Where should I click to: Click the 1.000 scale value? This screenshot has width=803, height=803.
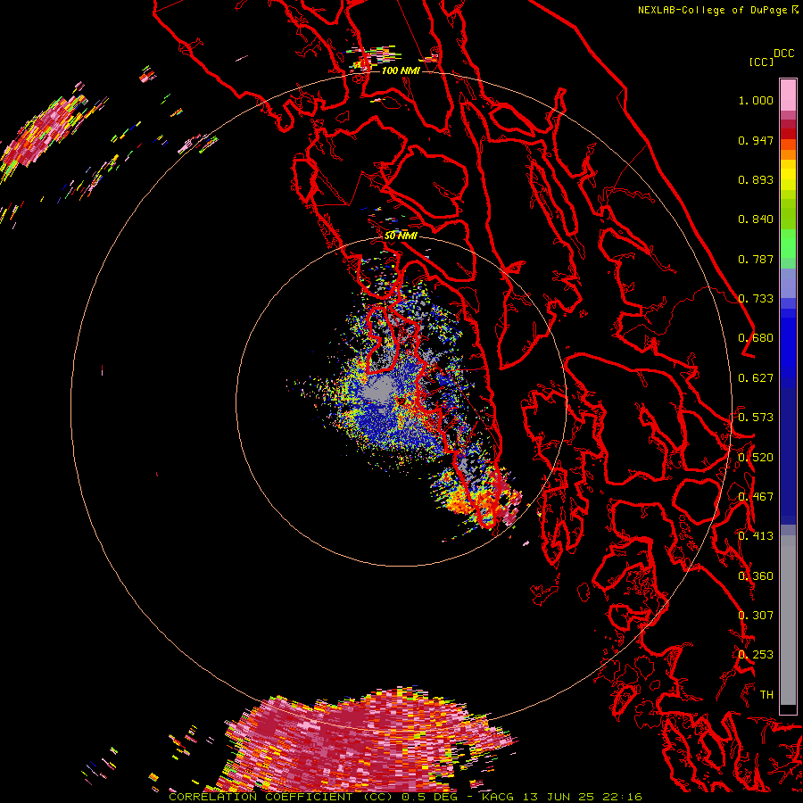[756, 100]
